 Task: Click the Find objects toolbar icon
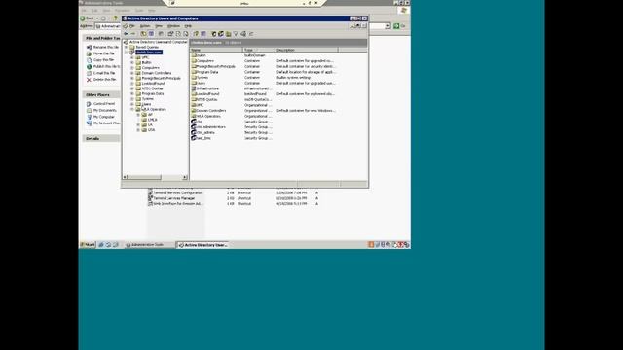(x=243, y=34)
